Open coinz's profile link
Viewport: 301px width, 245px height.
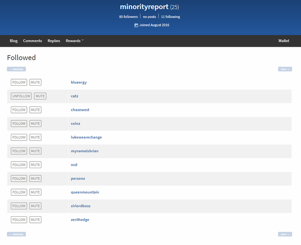point(75,123)
